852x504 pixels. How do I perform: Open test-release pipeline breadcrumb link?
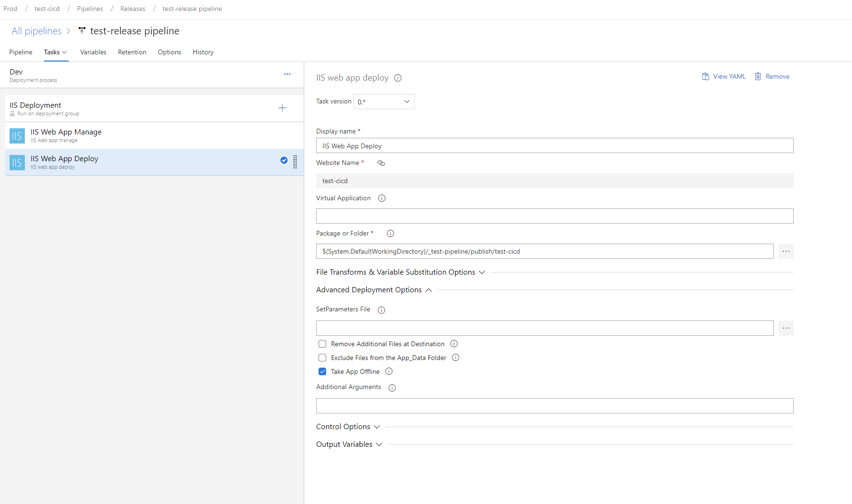pos(192,9)
